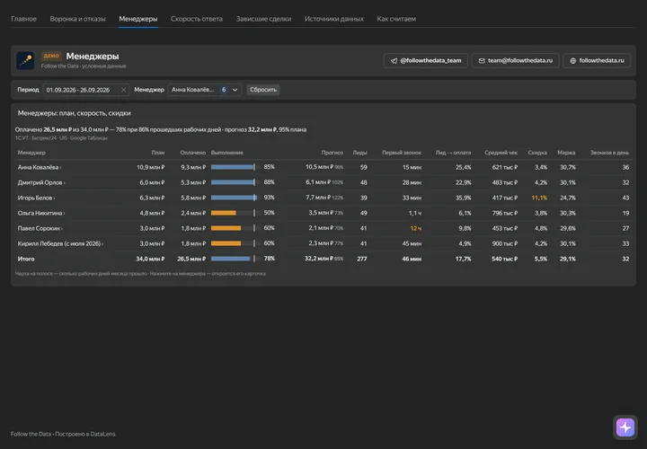Viewport: 647px width, 449px height.
Task: Expand the Менеджер selector dropdown arrow
Action: point(235,90)
